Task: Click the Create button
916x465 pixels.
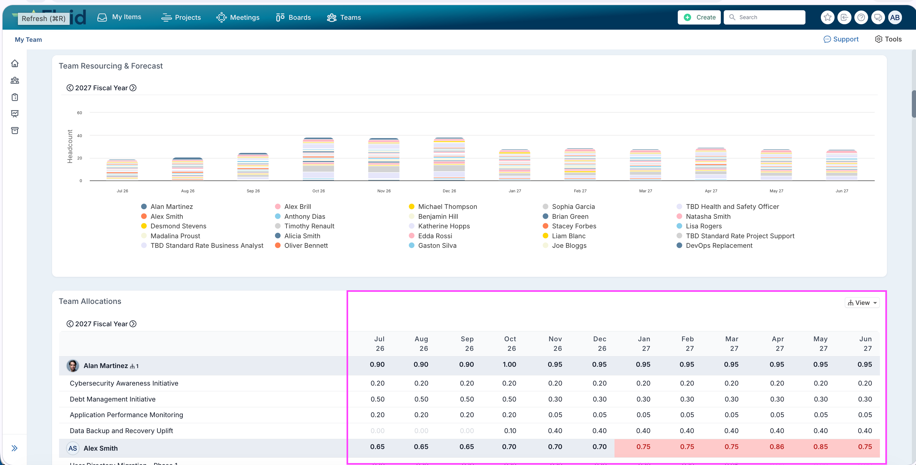Action: coord(699,18)
